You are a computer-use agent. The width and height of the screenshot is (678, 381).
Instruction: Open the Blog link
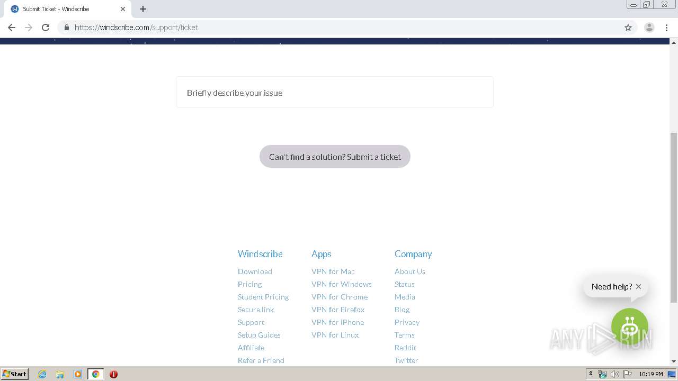click(402, 310)
